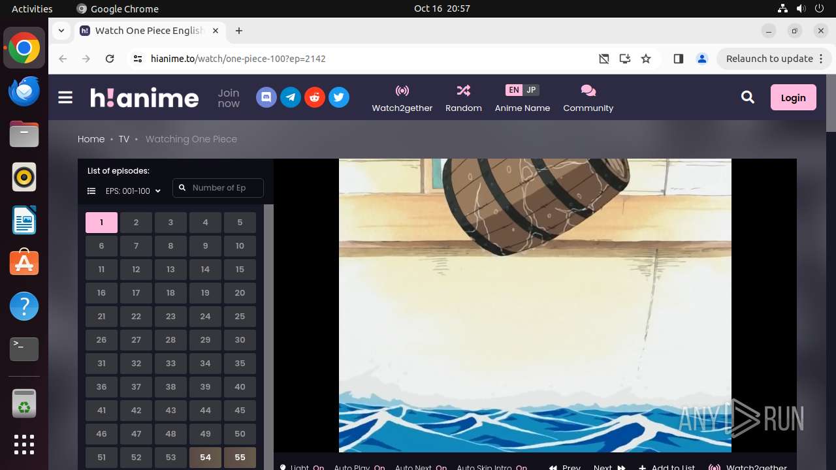Click Add to List
This screenshot has height=470, width=836.
667,466
